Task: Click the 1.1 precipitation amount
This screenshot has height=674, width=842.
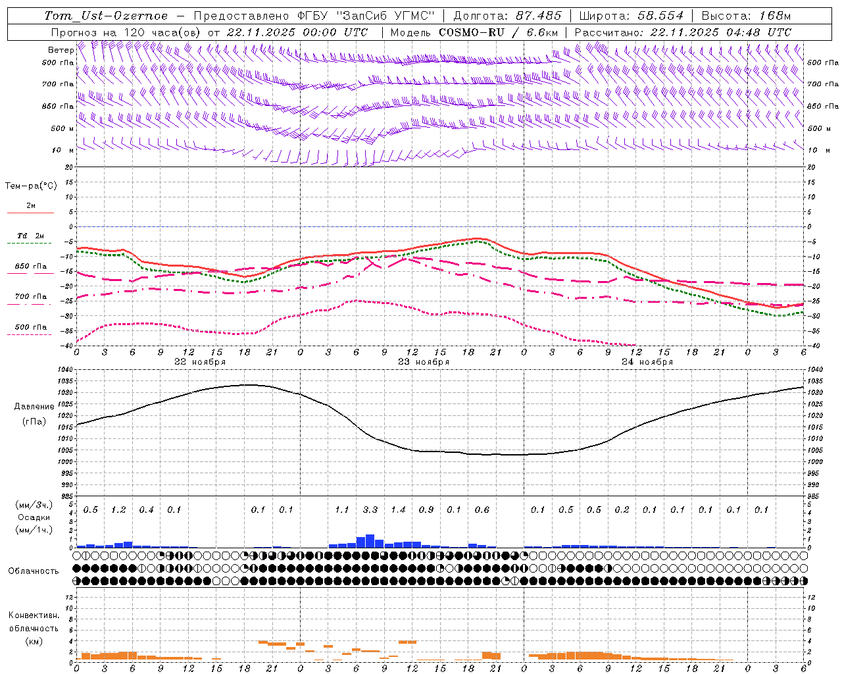Action: click(342, 509)
